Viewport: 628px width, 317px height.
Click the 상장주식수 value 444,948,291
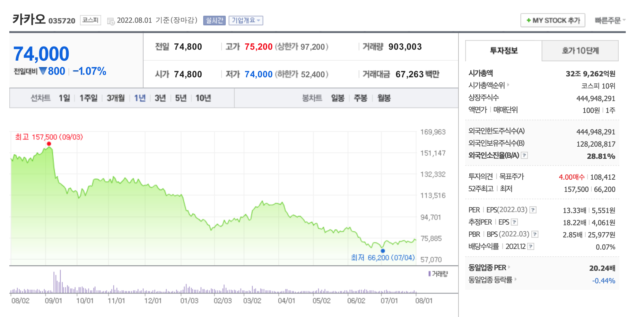pos(596,99)
